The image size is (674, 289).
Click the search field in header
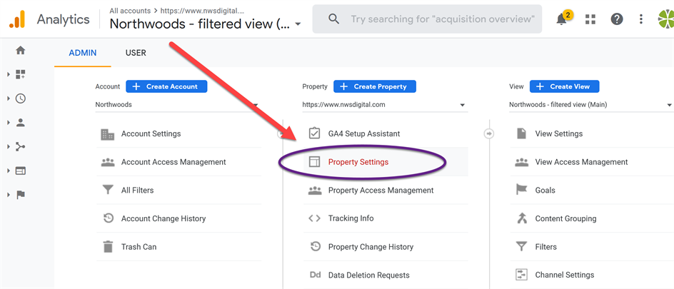tap(427, 19)
